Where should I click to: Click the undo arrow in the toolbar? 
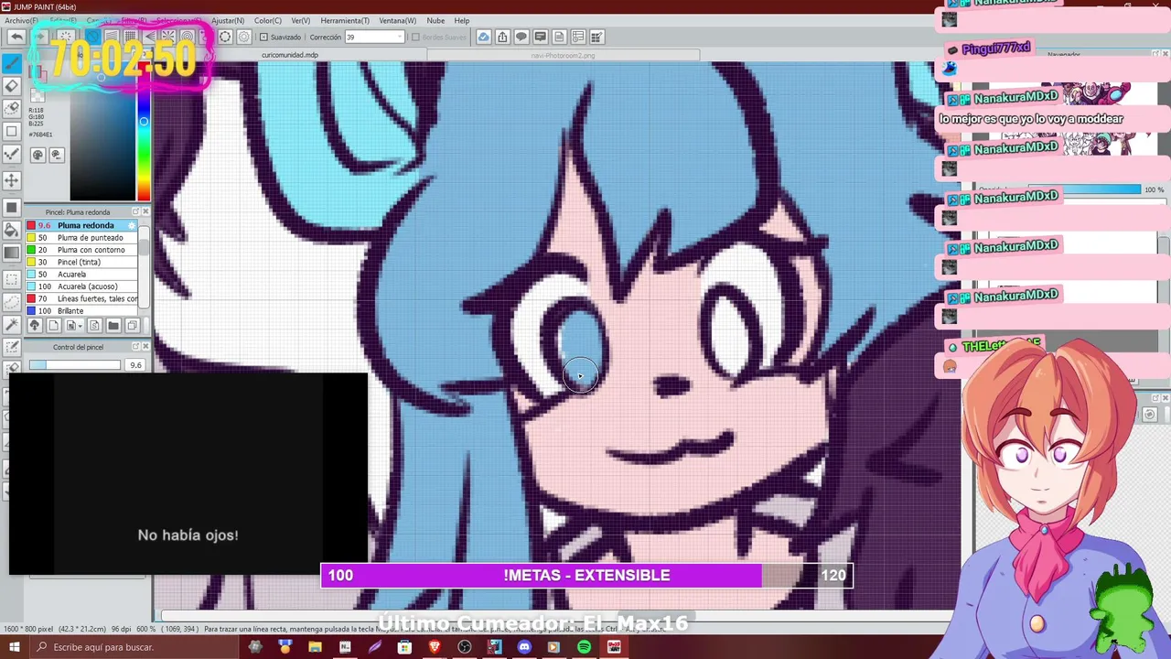[x=16, y=37]
